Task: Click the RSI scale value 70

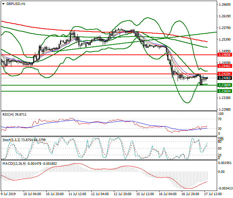Action: click(x=220, y=119)
